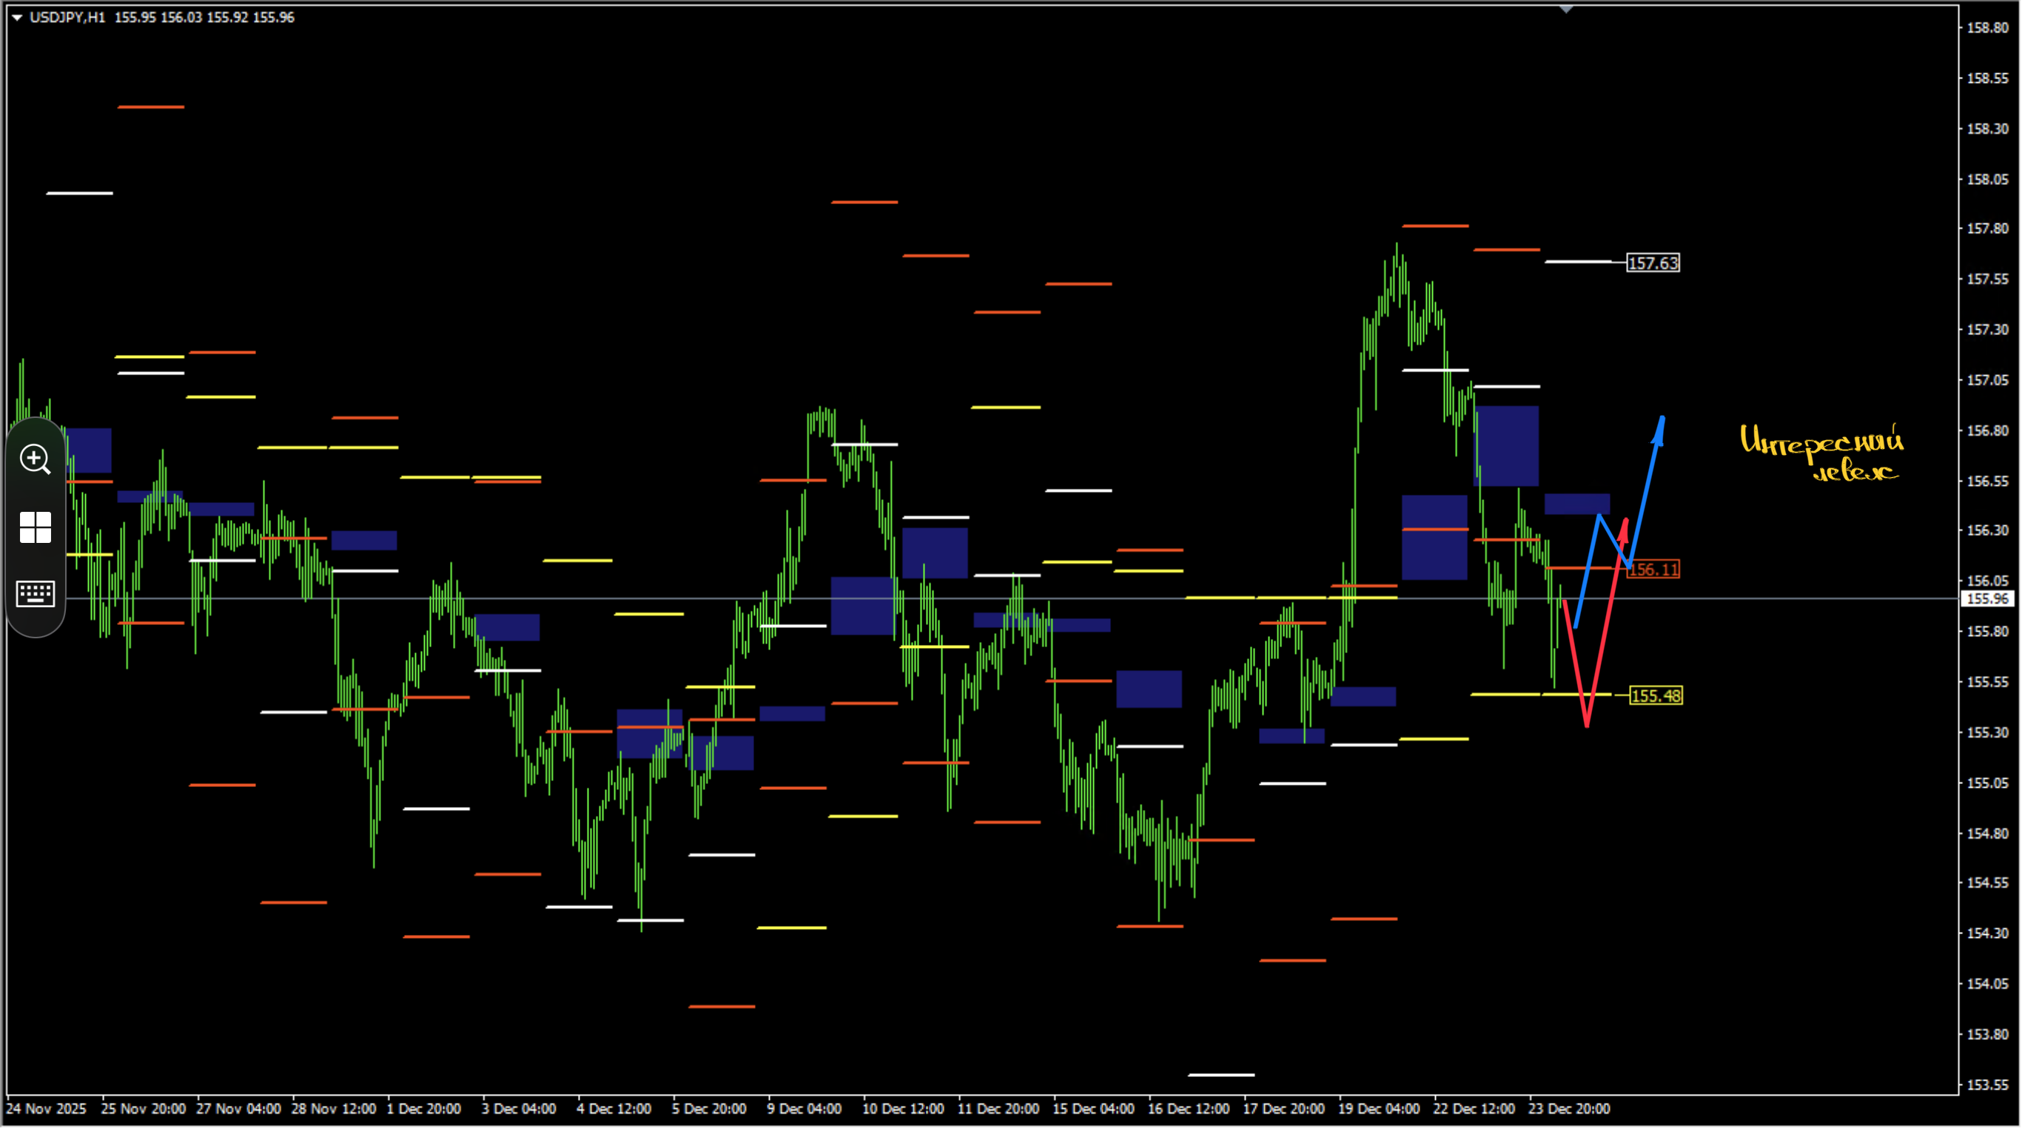Click the USDJPY,H1 symbol text in header
Image resolution: width=2022 pixels, height=1128 pixels.
point(67,17)
